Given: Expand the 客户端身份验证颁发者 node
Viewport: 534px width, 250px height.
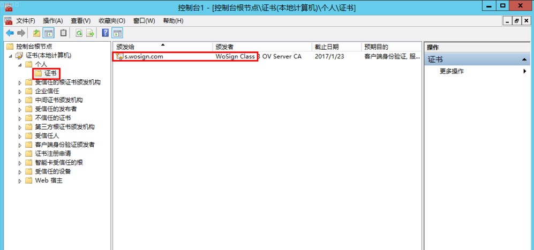Looking at the screenshot, I should click(x=20, y=145).
